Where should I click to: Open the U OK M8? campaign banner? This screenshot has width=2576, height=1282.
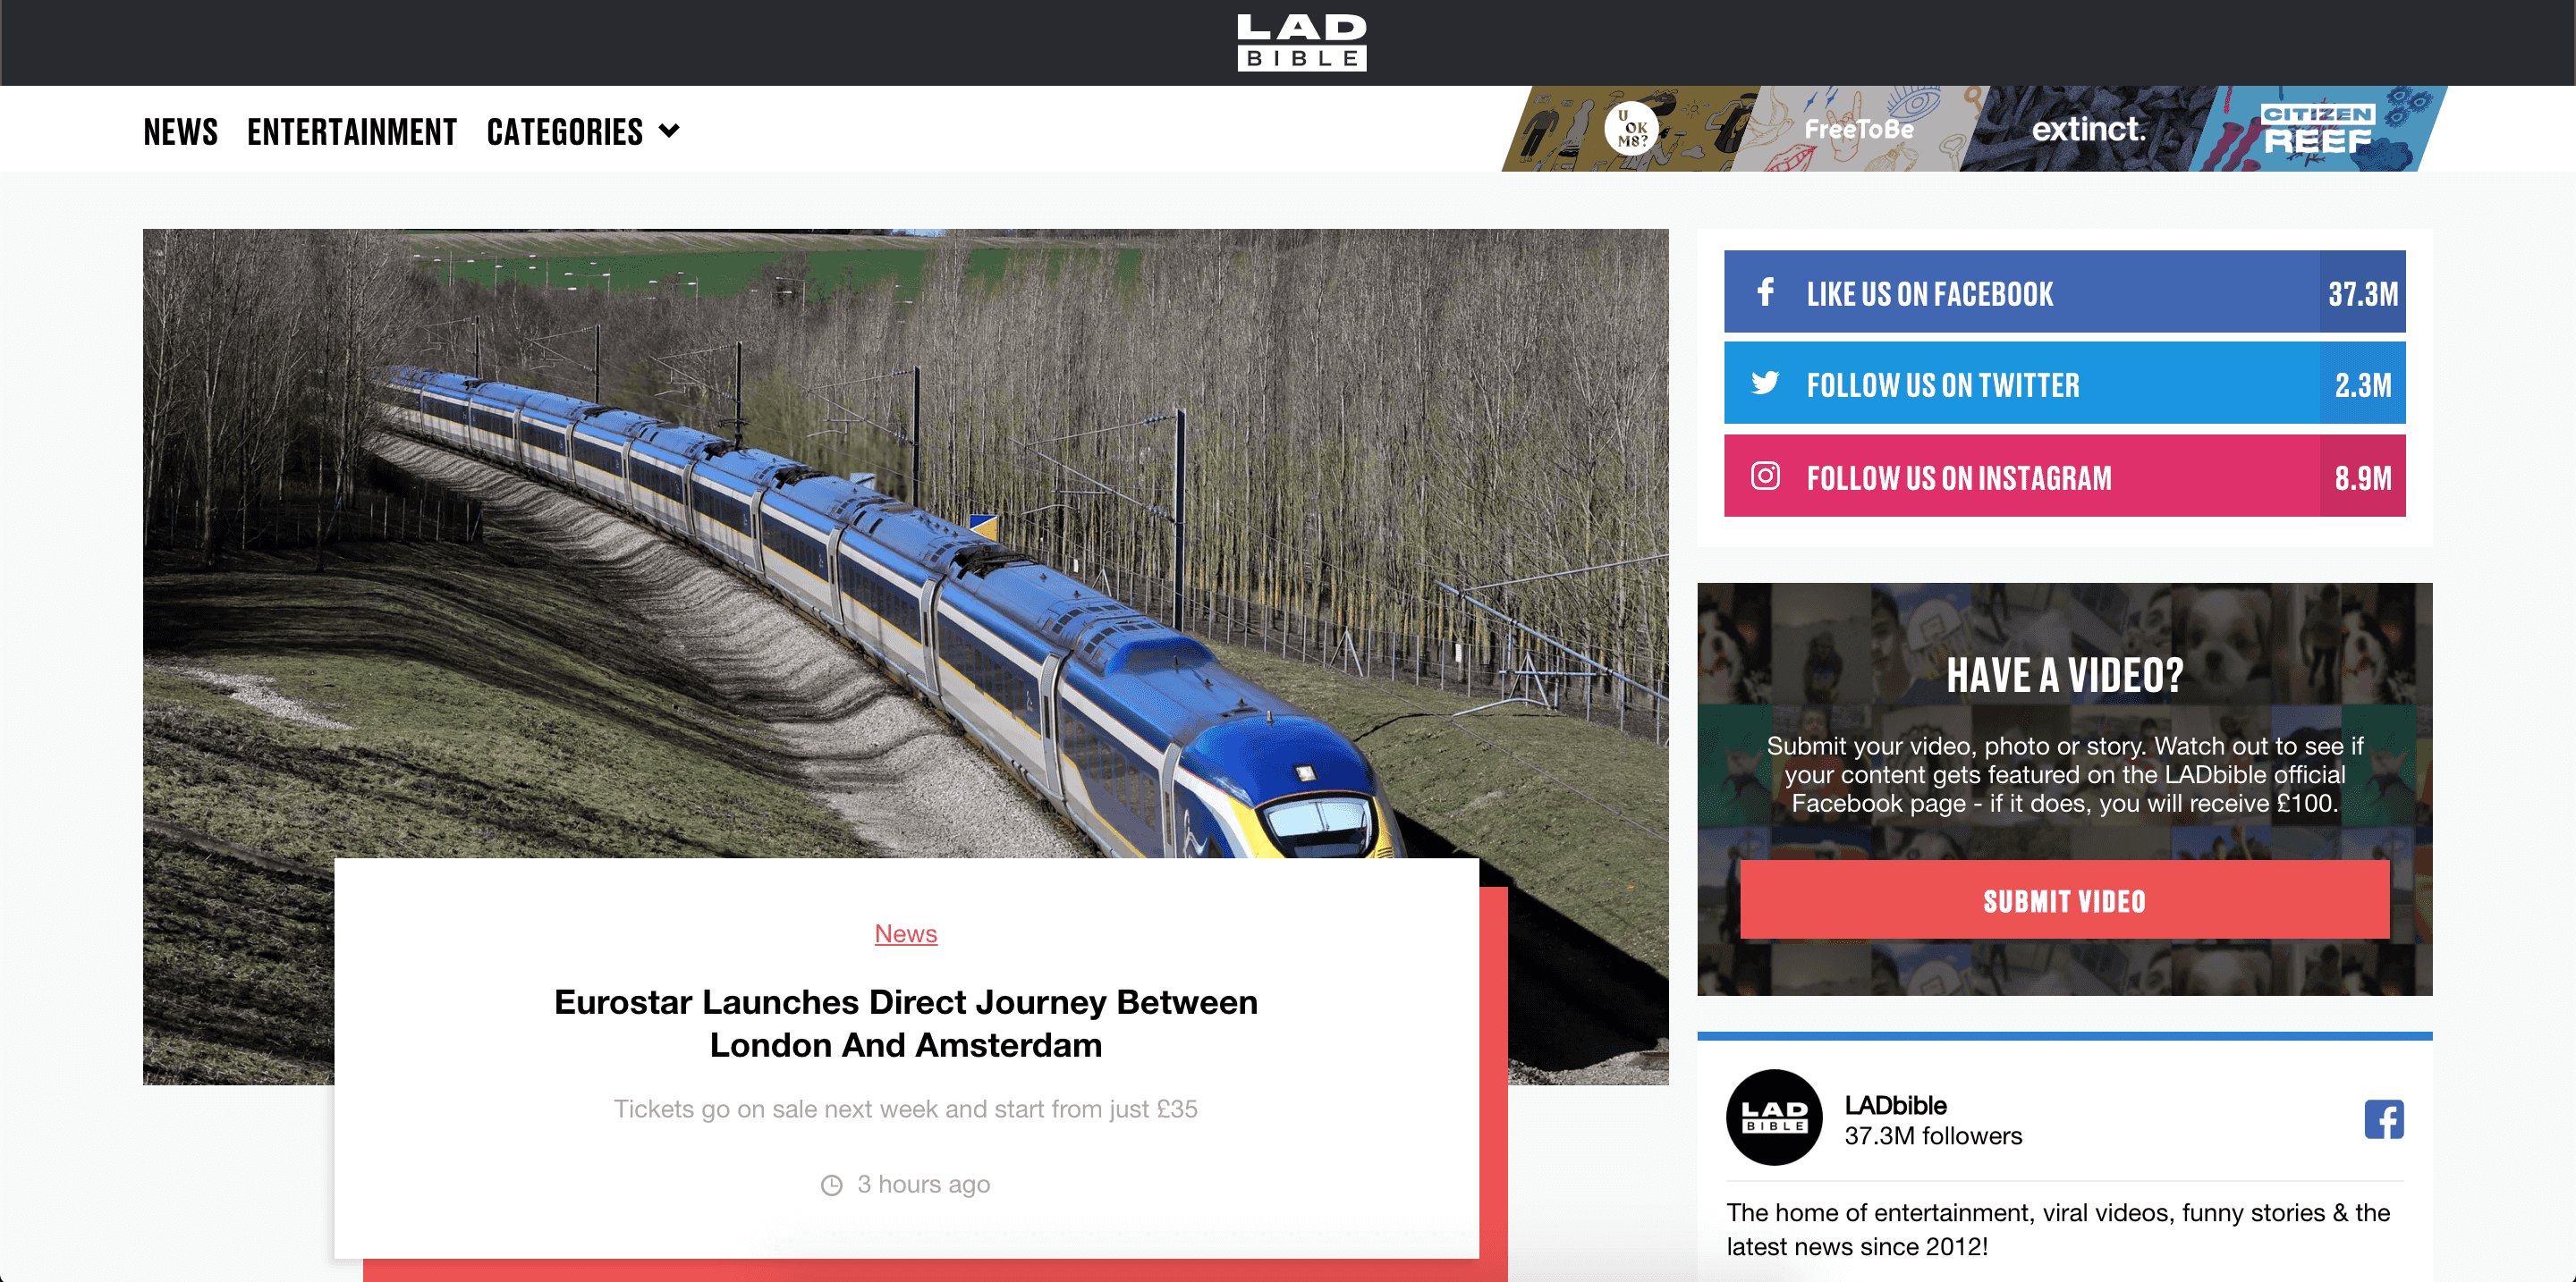tap(1630, 128)
